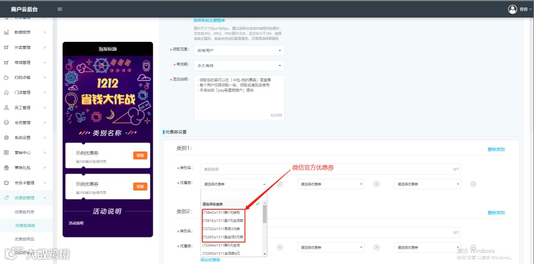
Task: Click the 系统设置 gear icon
Action: (x=6, y=137)
